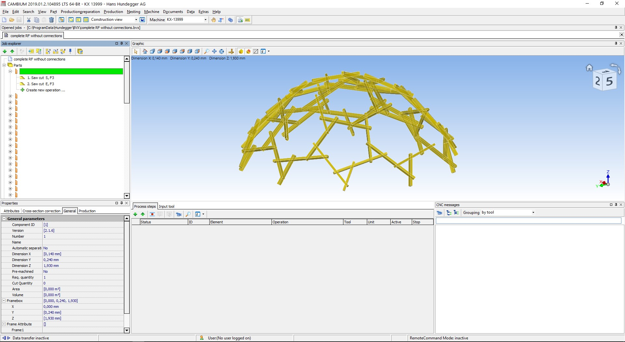Click 'Create new operation ...' in the tree
The height and width of the screenshot is (342, 625).
coord(45,90)
